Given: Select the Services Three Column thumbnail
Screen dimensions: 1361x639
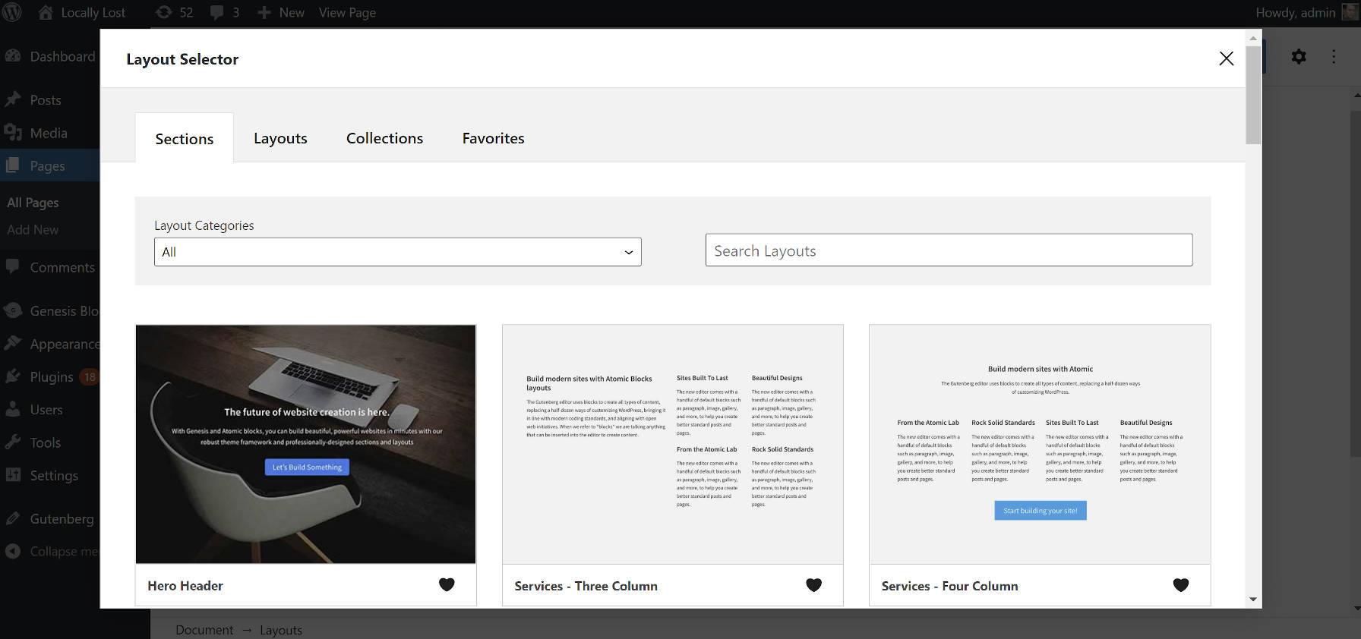Looking at the screenshot, I should click(x=673, y=444).
